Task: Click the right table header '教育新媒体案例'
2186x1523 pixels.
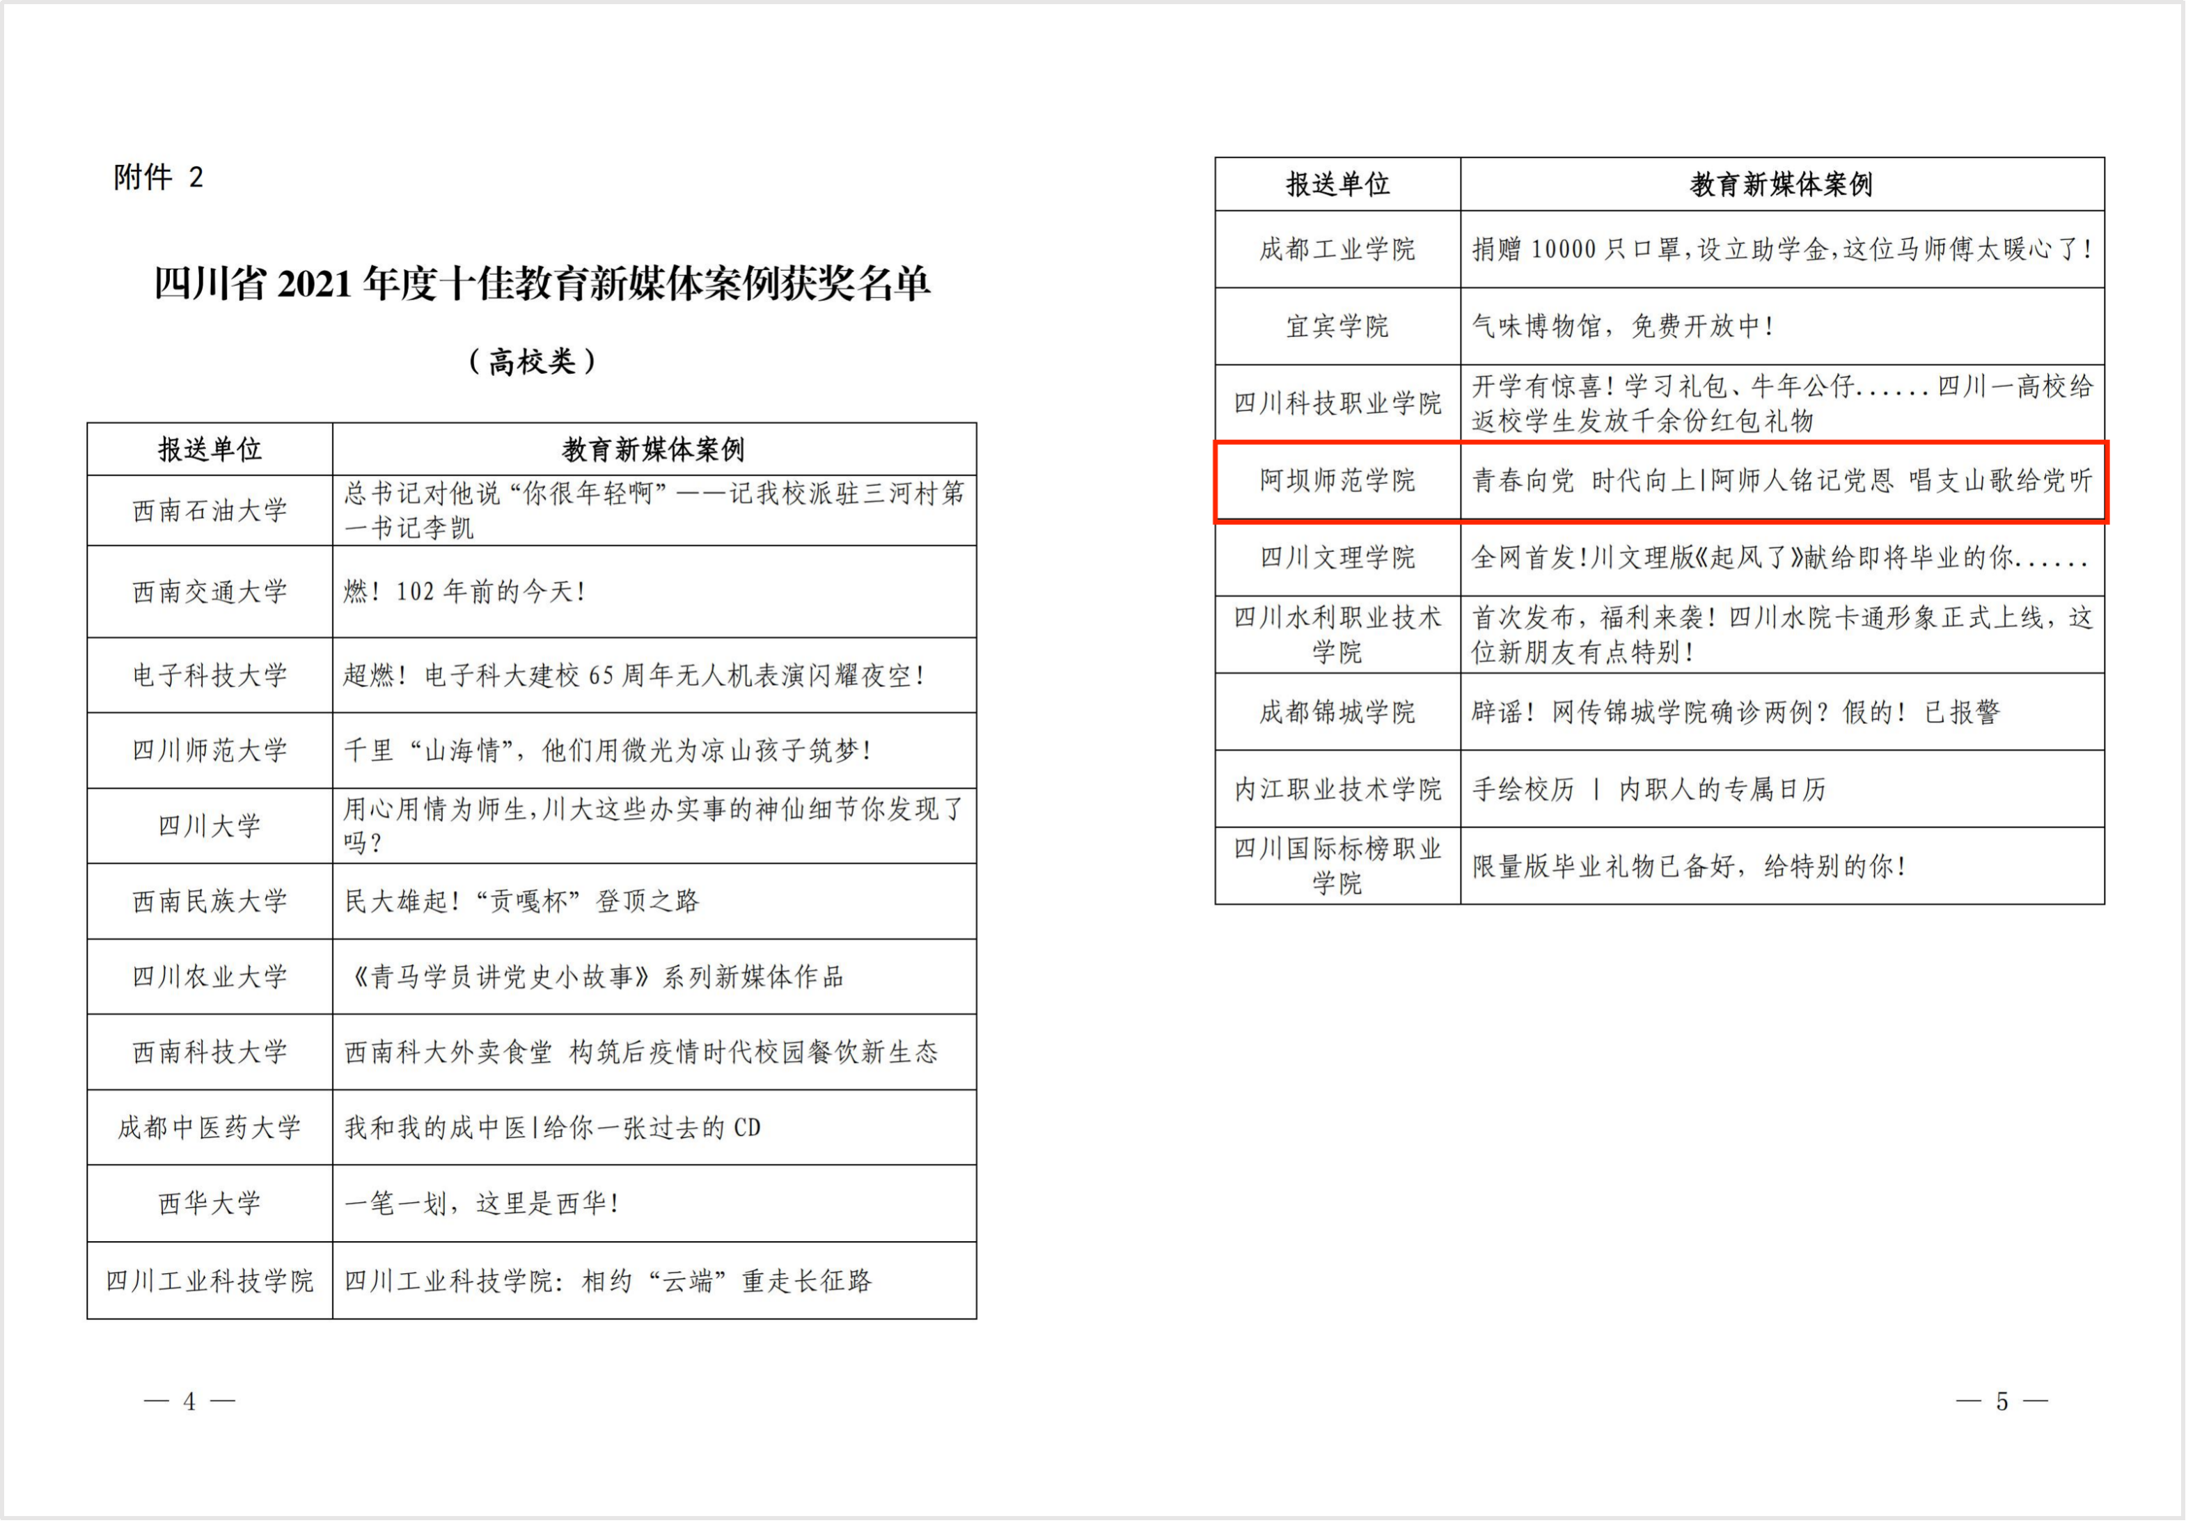Action: (x=1782, y=184)
